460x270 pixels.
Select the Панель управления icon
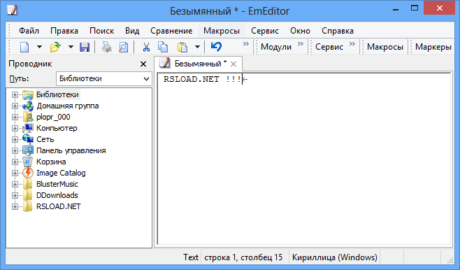click(x=28, y=150)
